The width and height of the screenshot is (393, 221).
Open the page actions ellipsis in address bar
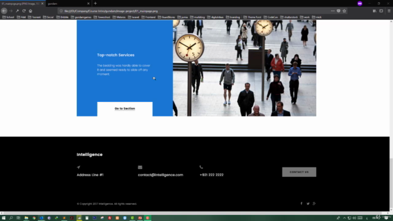[333, 11]
